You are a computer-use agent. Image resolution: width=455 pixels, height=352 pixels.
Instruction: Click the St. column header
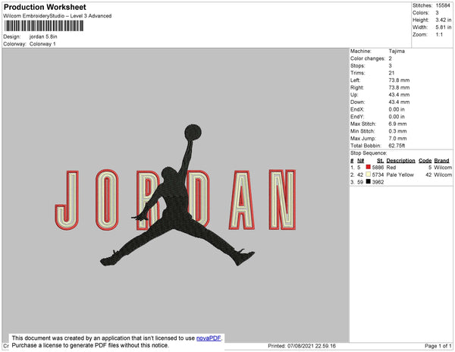point(380,161)
